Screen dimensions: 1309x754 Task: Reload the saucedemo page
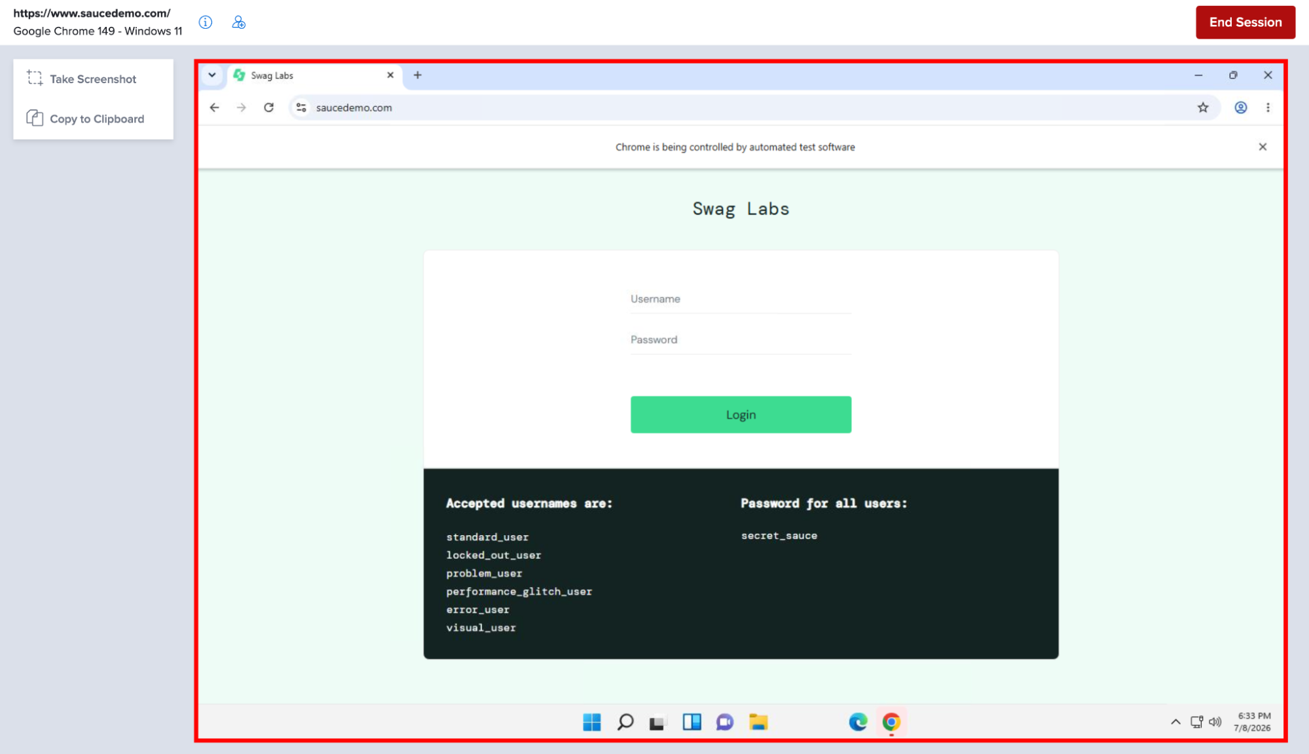268,107
